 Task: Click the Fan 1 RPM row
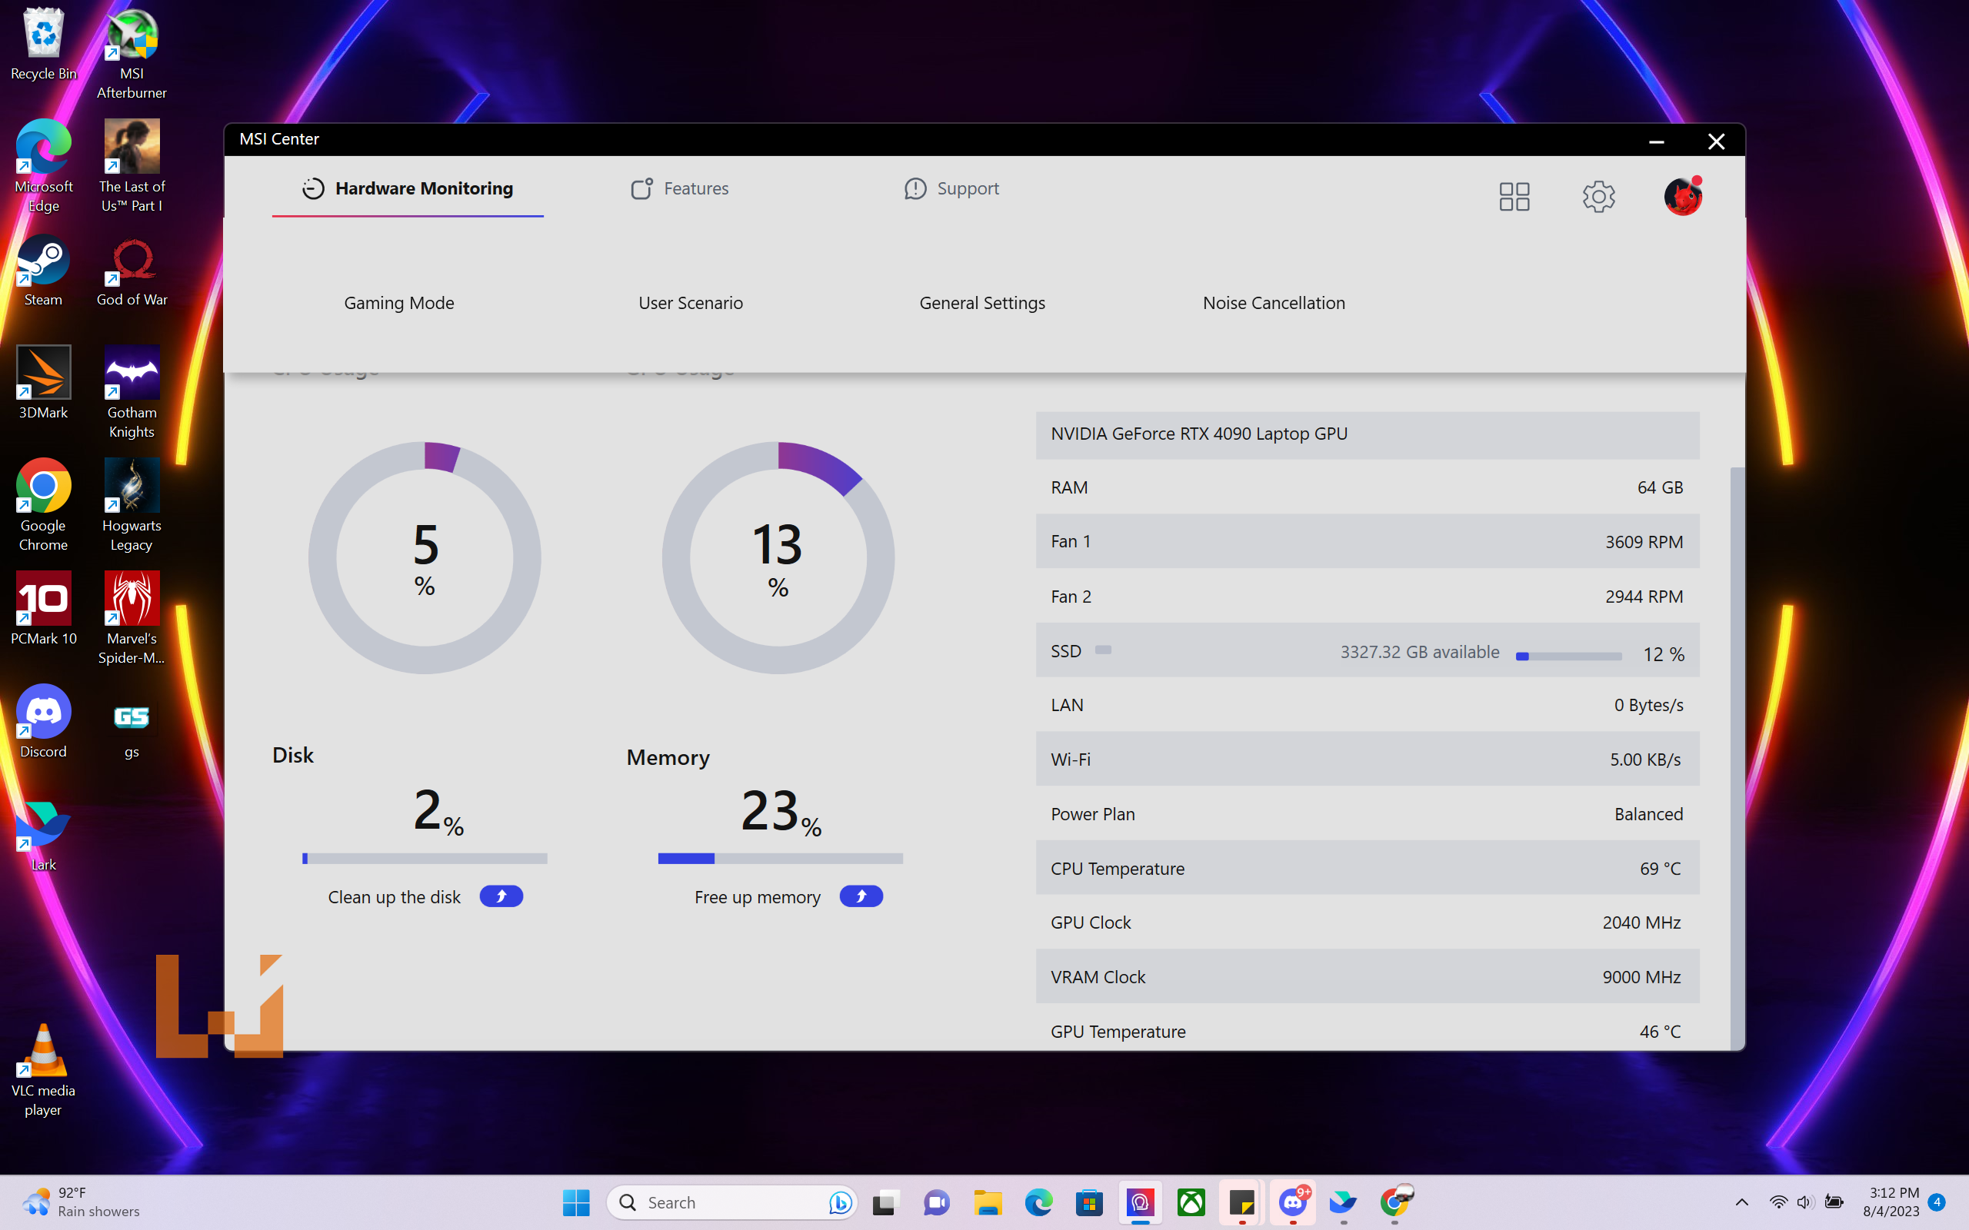click(x=1367, y=541)
